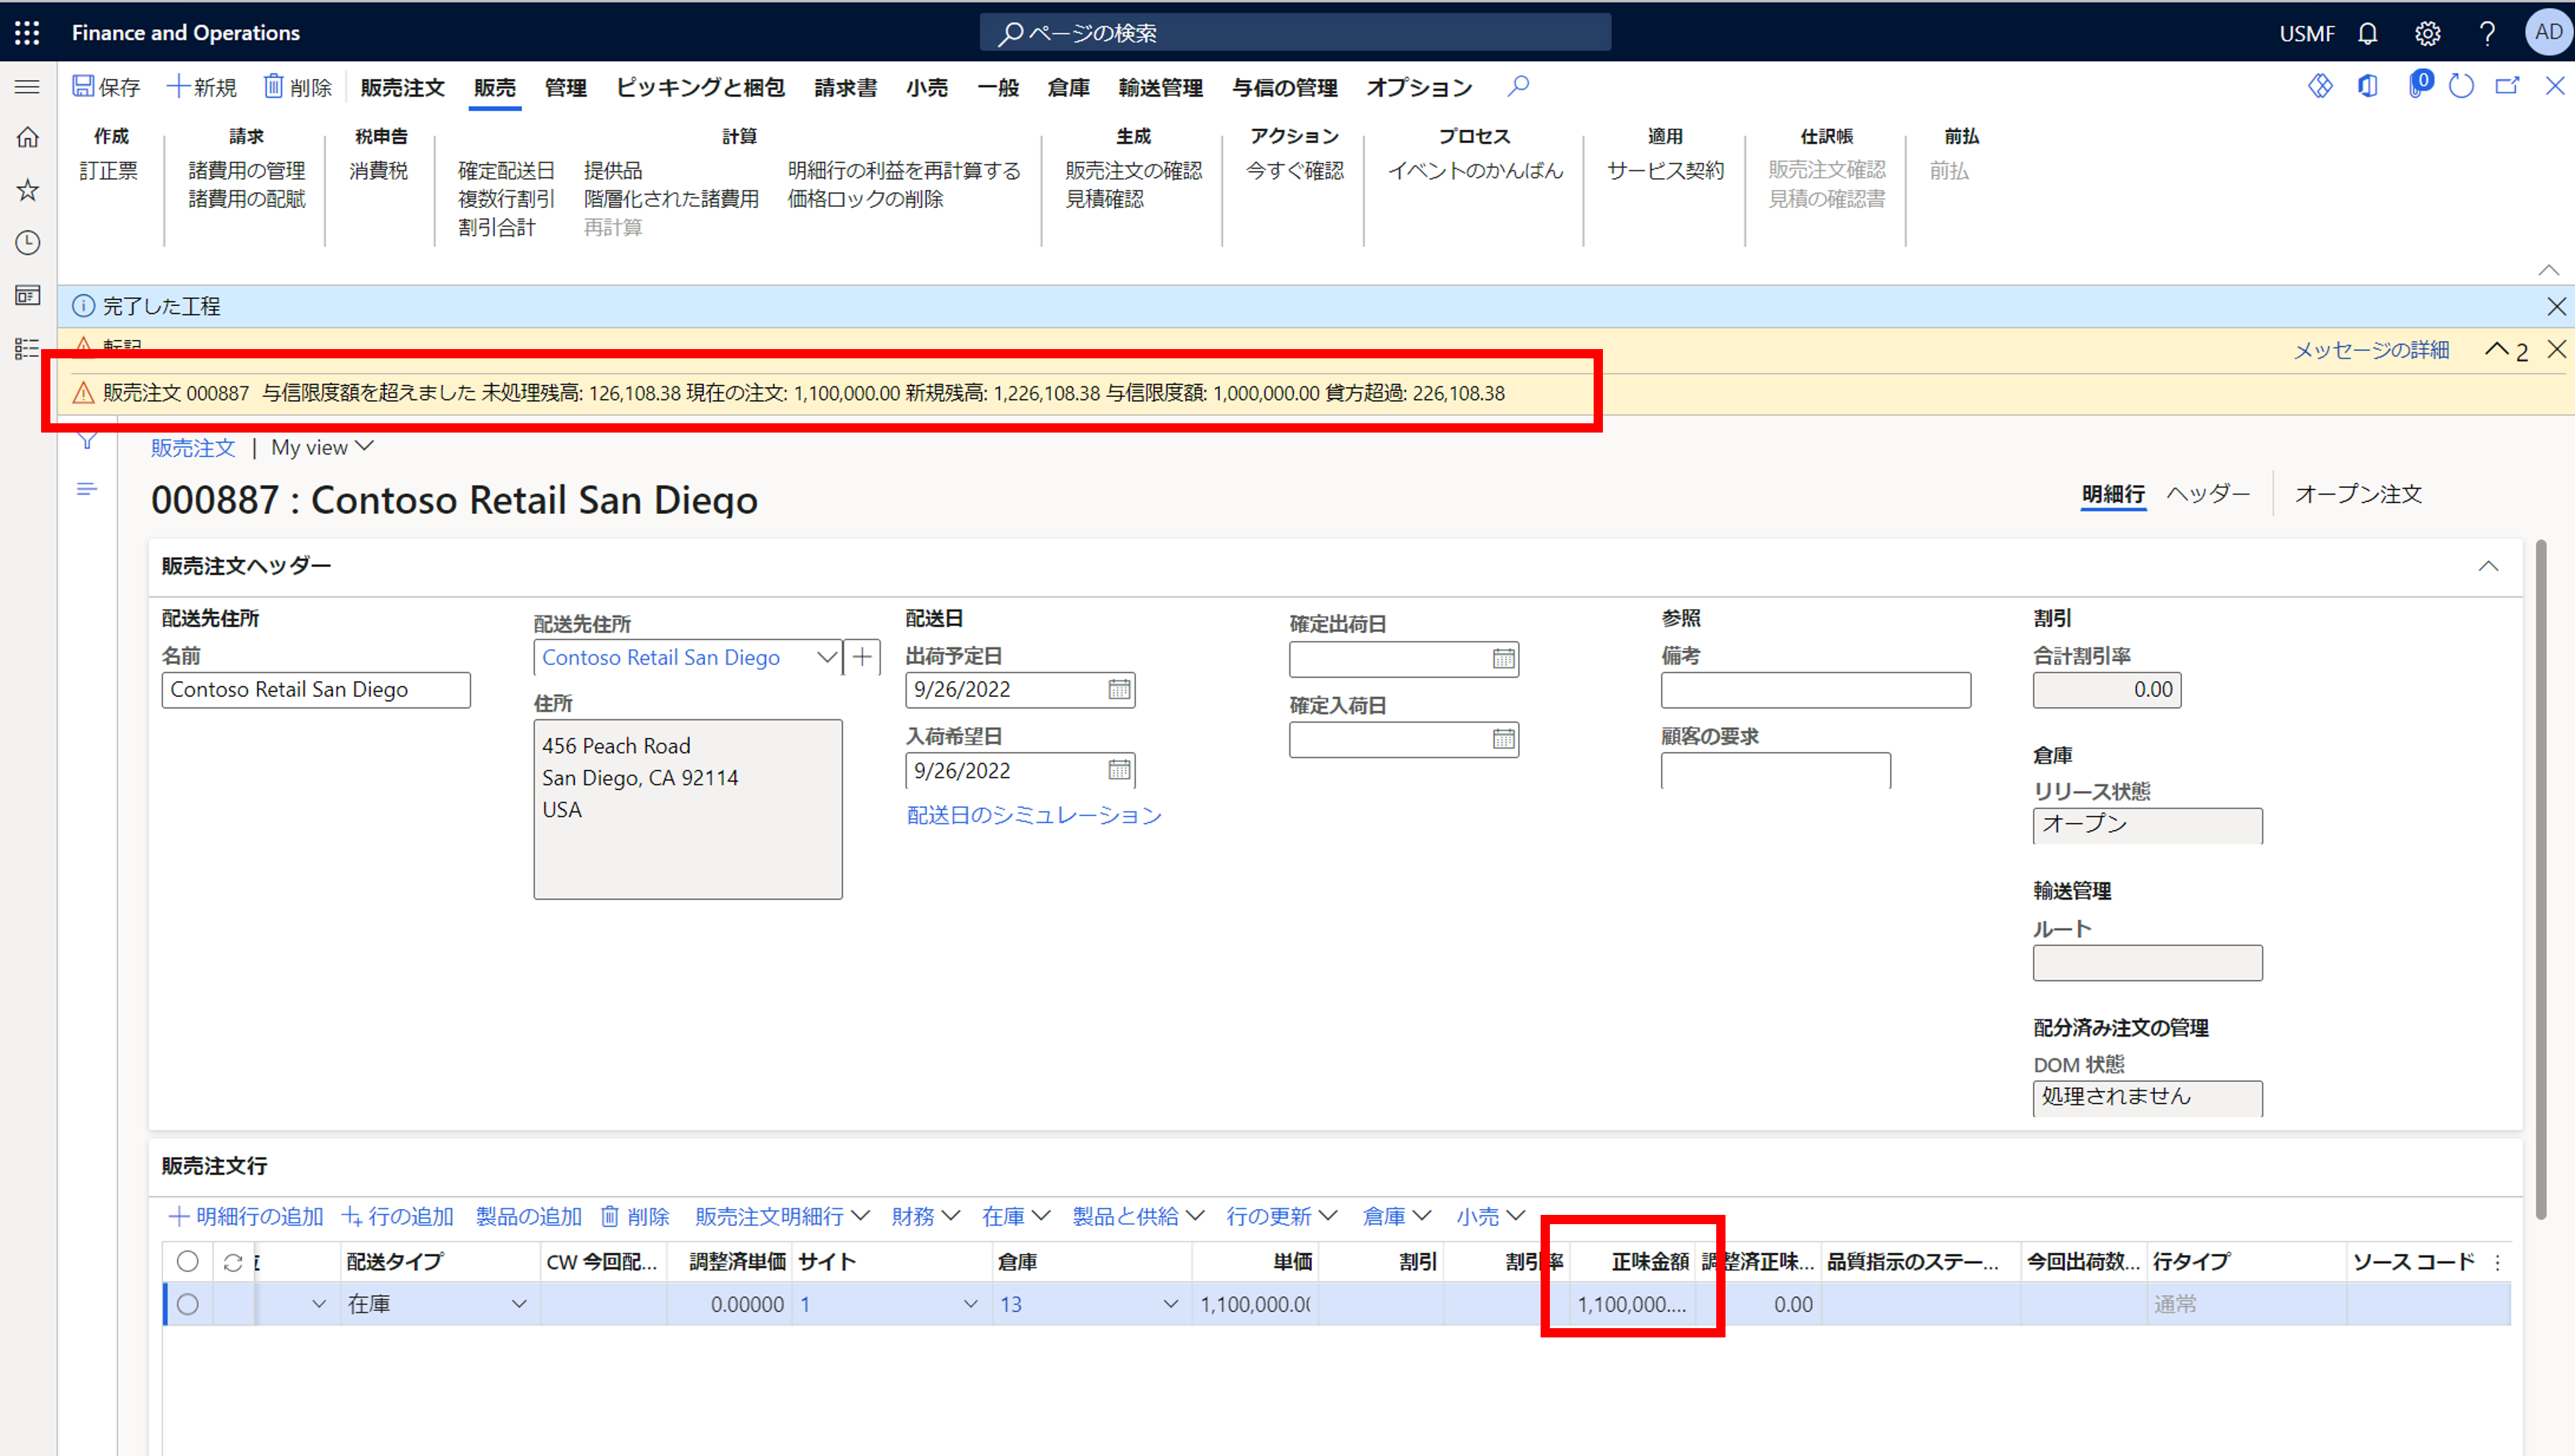Click 販売注文の確認 in 生成 group

(1133, 171)
